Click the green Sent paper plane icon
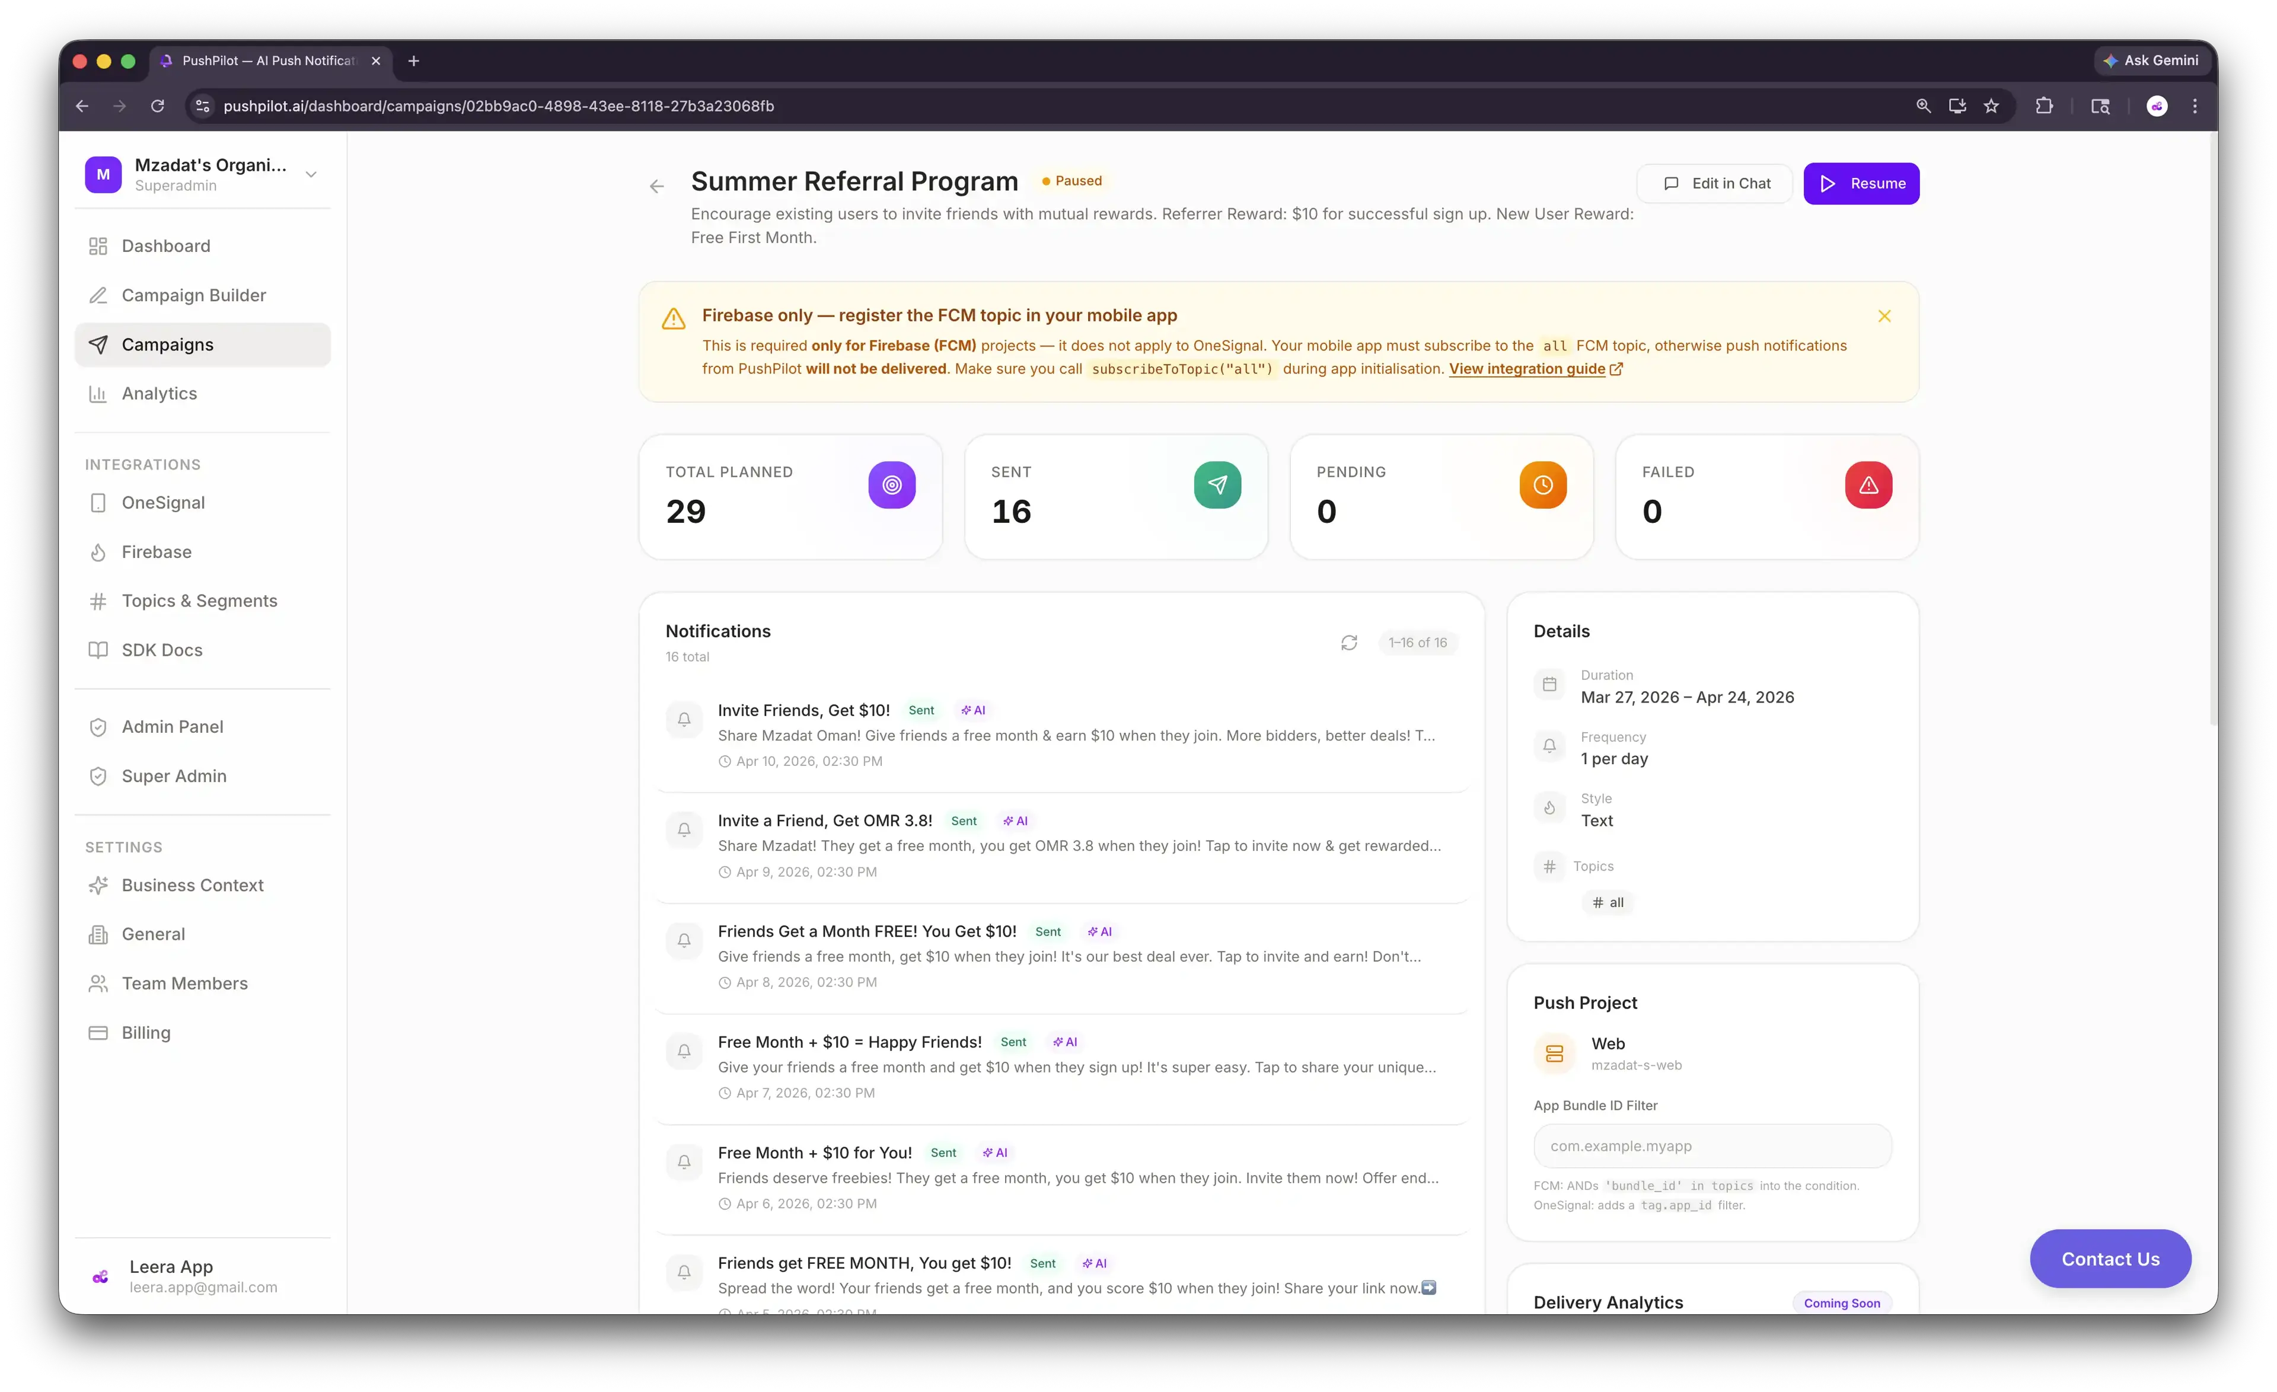The image size is (2277, 1392). 1217,485
